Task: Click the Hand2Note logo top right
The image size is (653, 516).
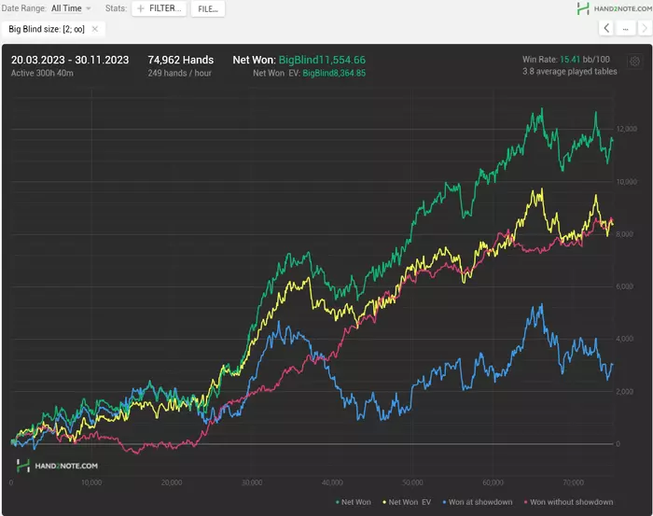Action: coord(614,8)
